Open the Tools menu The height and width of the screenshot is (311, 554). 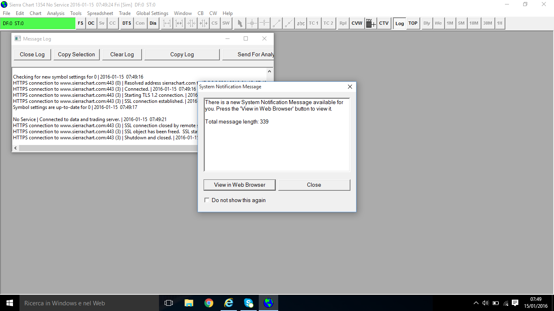click(76, 13)
